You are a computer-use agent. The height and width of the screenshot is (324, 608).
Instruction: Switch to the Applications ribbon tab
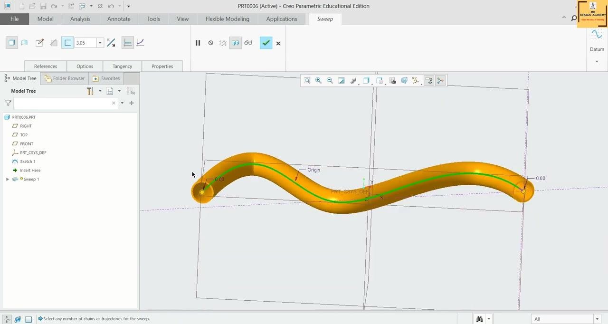[x=282, y=19]
